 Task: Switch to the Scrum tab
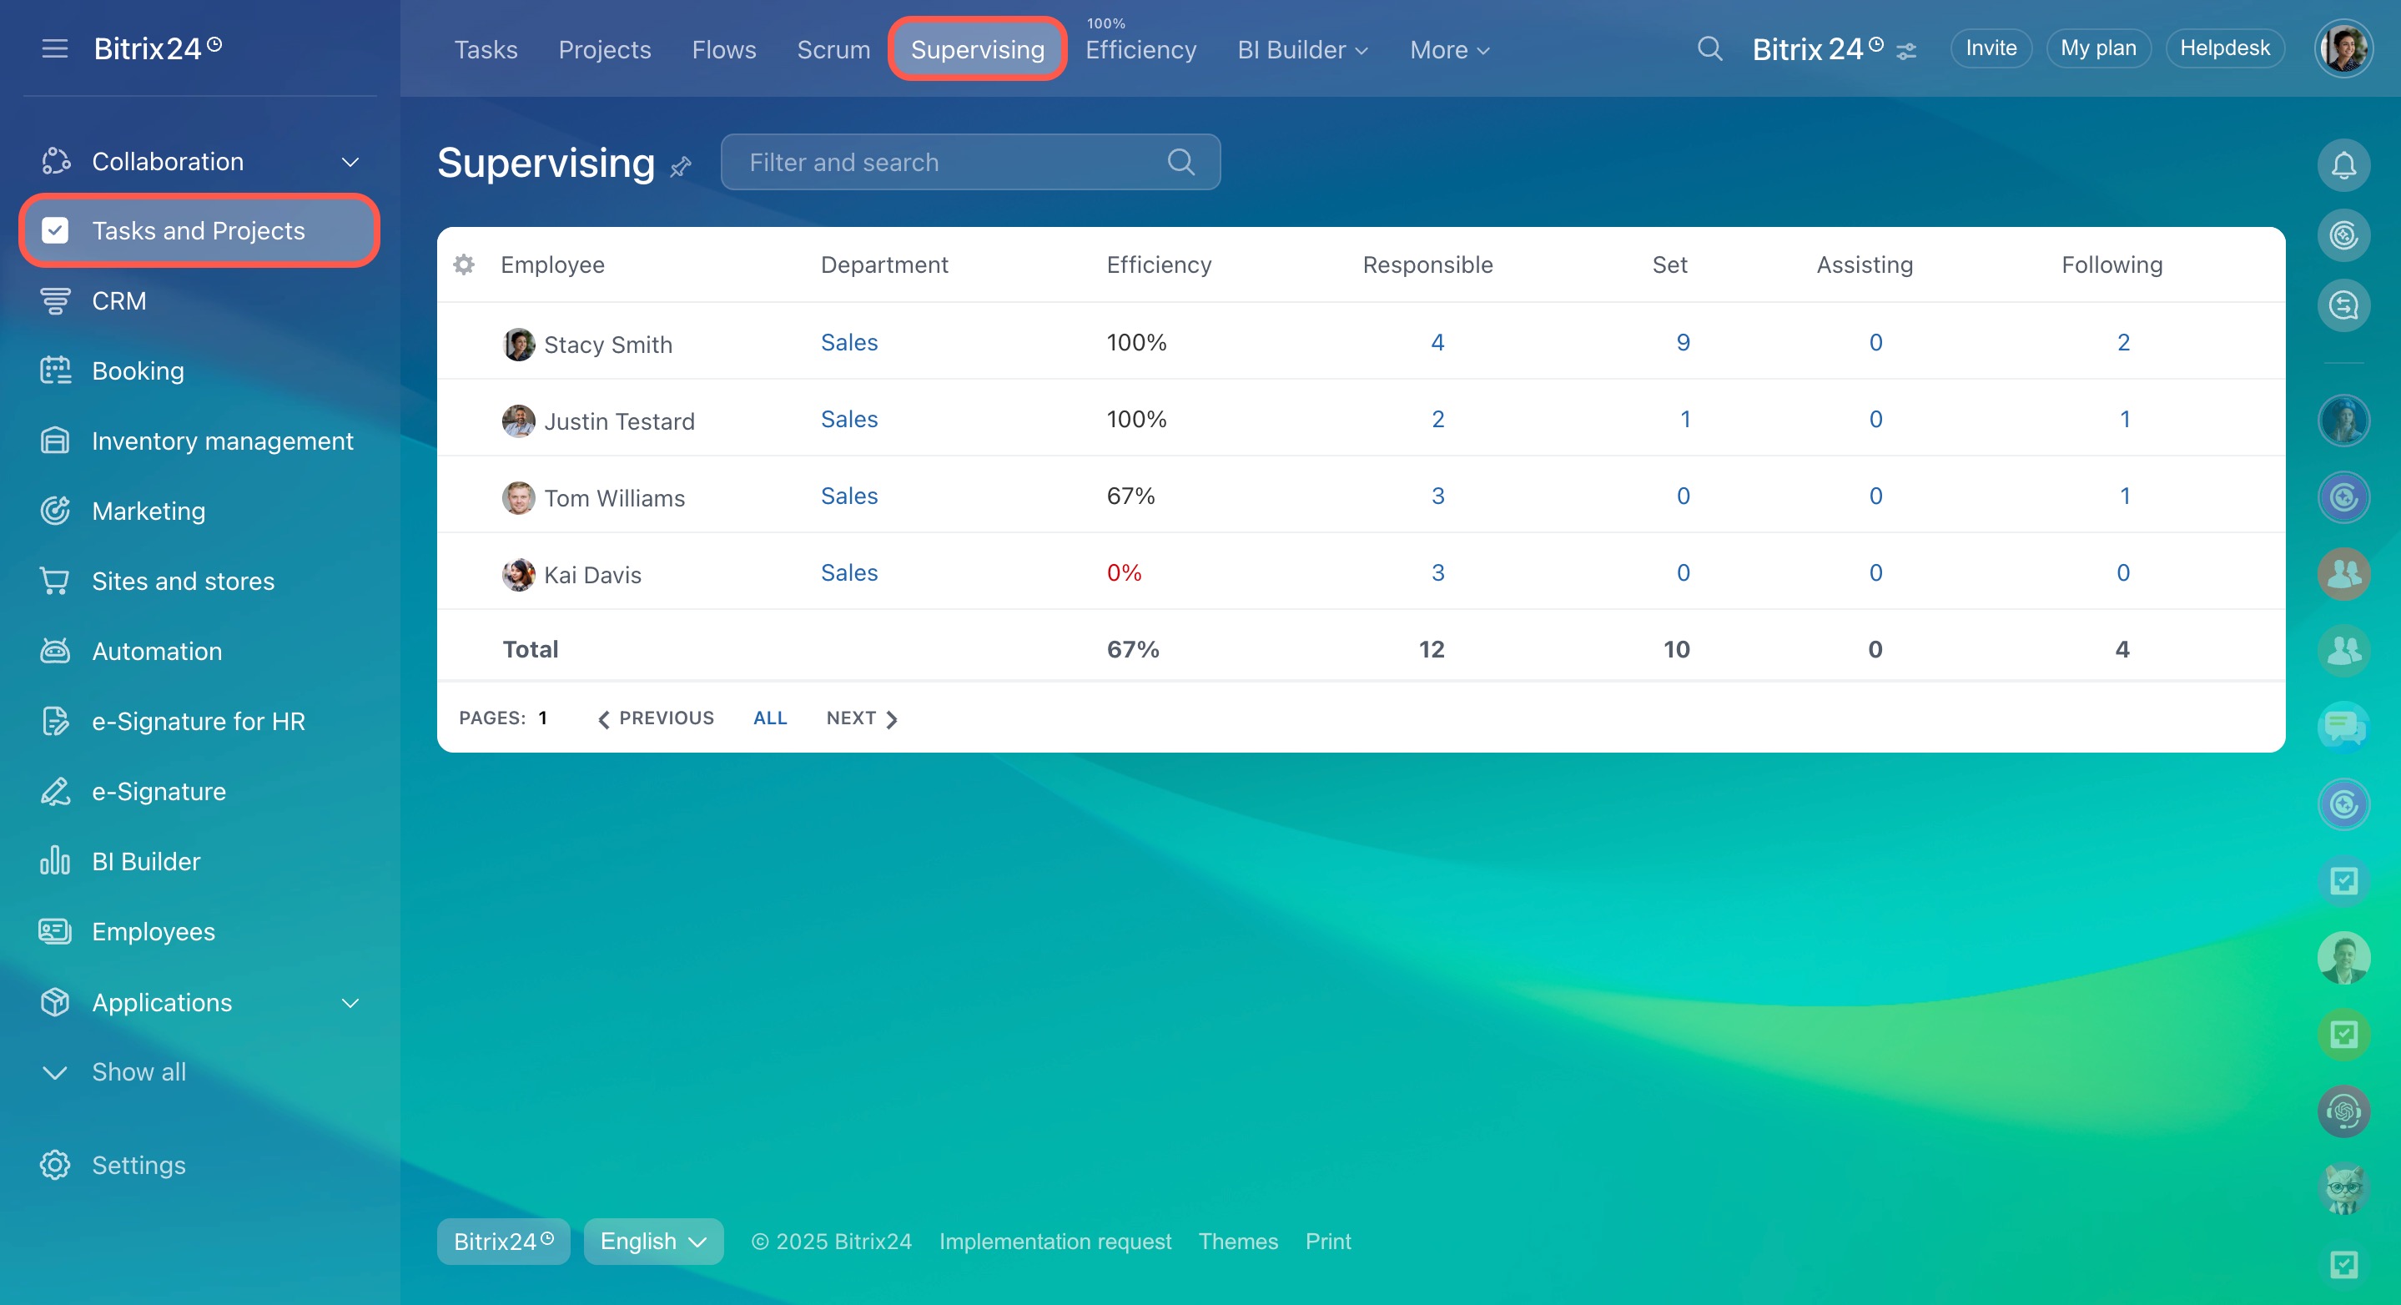click(x=833, y=49)
